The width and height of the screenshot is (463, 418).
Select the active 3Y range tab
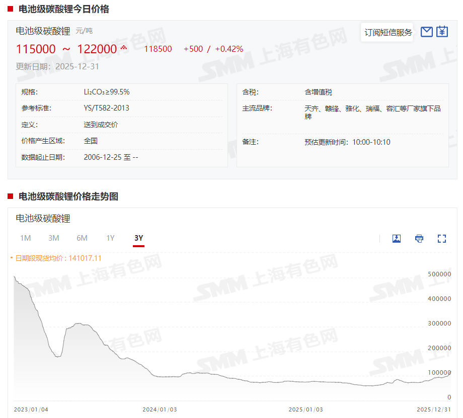138,238
